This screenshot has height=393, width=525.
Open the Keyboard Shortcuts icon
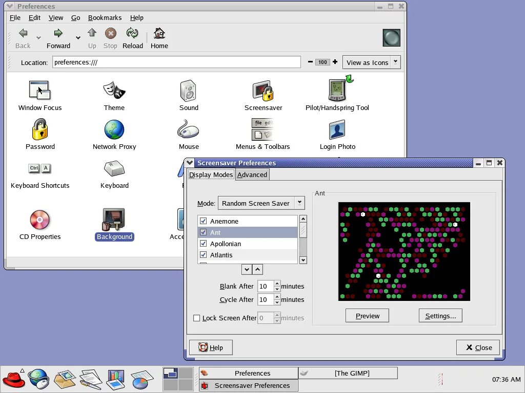(40, 168)
